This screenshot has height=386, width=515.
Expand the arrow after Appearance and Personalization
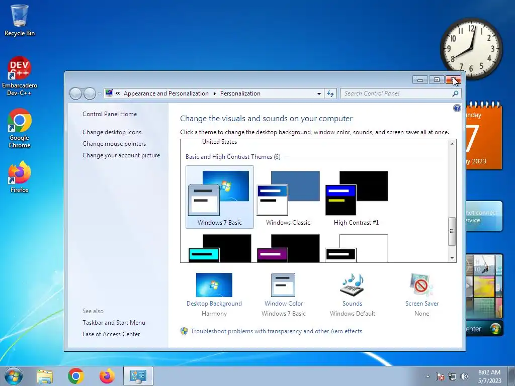click(214, 93)
